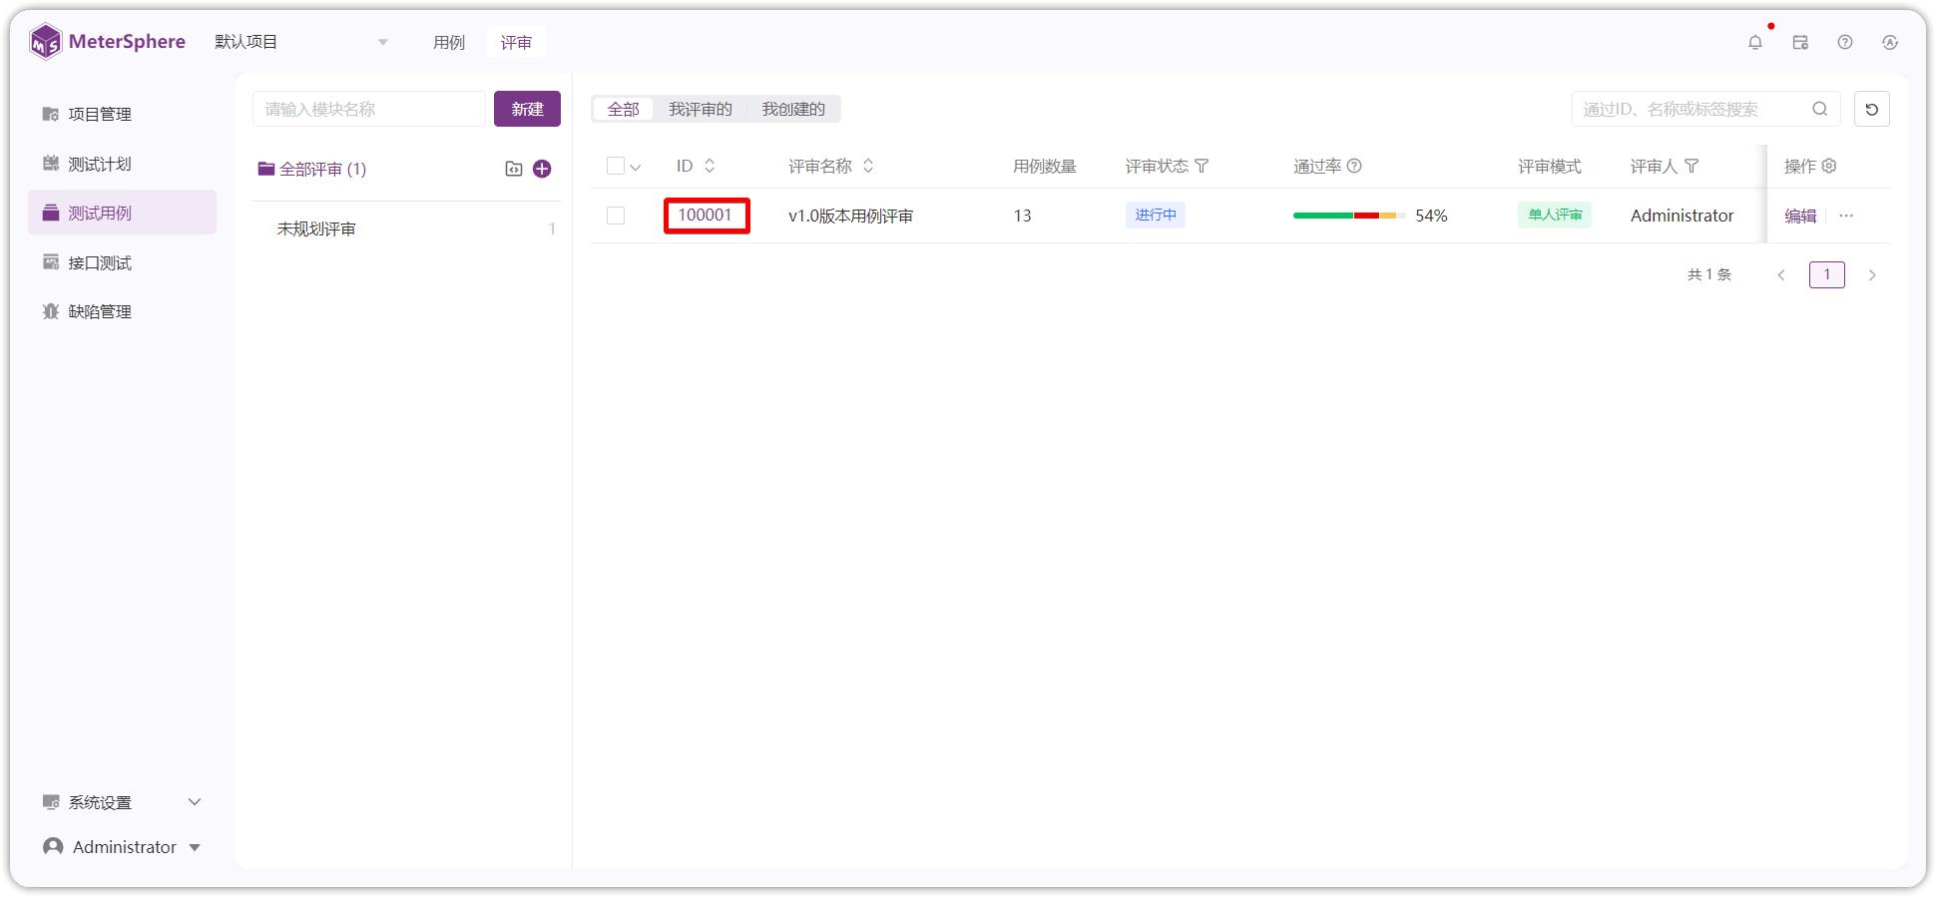The width and height of the screenshot is (1936, 897).
Task: Open the Administrator account dropdown
Action: pos(122,847)
